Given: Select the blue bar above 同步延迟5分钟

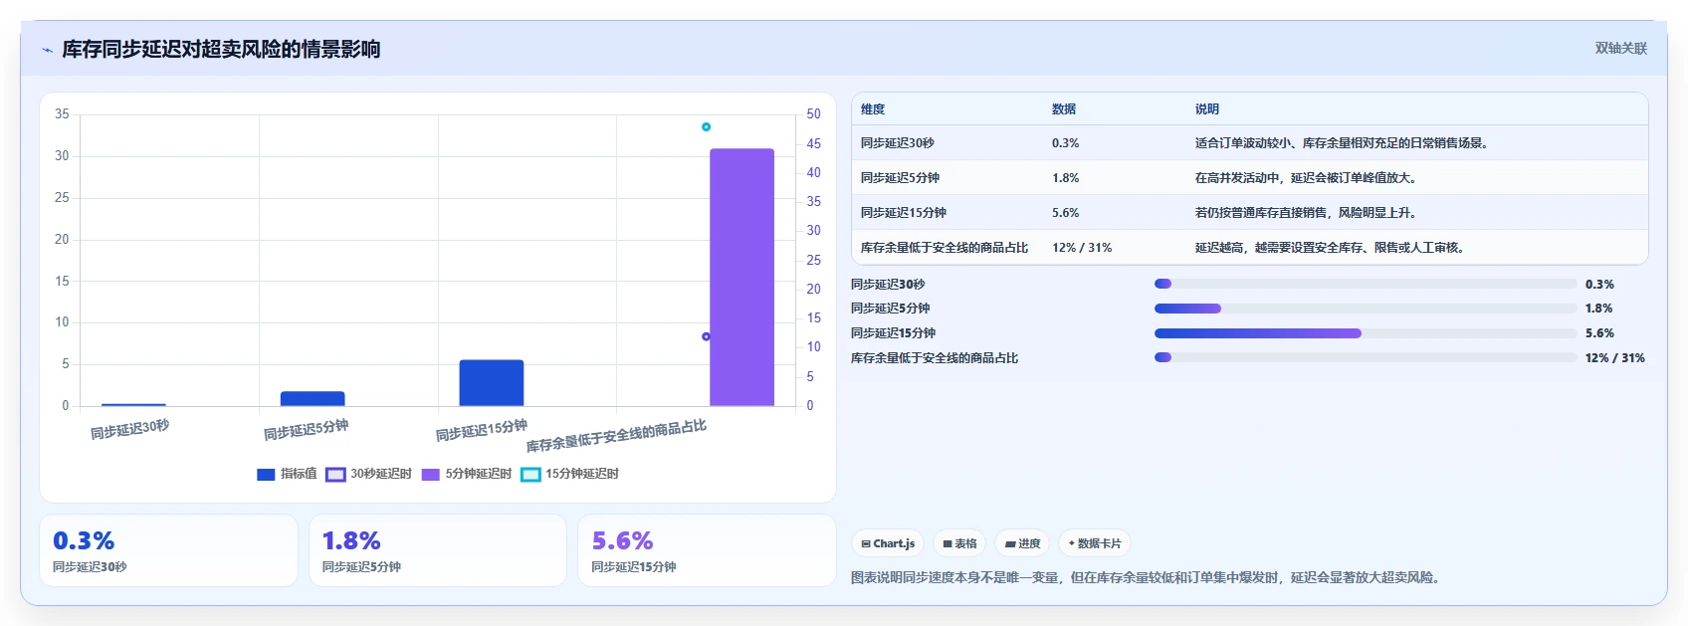Looking at the screenshot, I should point(313,398).
